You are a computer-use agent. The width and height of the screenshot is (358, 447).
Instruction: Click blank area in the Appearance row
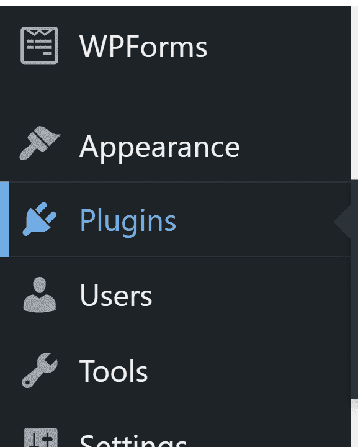pyautogui.click(x=295, y=145)
